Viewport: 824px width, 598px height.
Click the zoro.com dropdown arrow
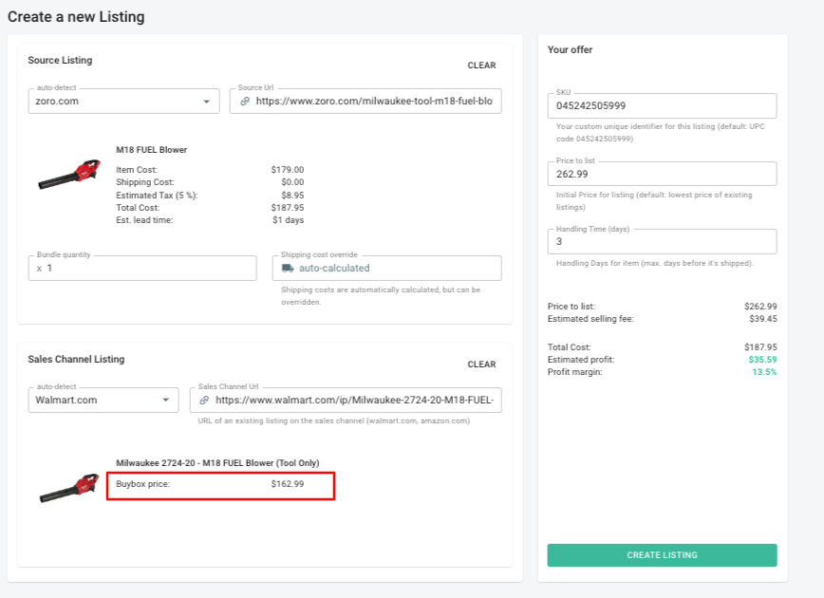click(x=207, y=101)
